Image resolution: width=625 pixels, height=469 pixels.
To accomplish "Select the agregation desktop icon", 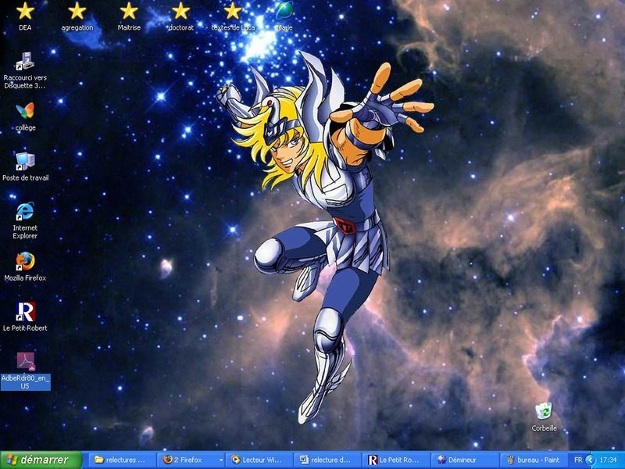I will [x=77, y=11].
